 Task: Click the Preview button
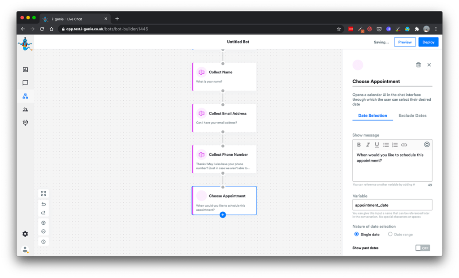tap(405, 42)
